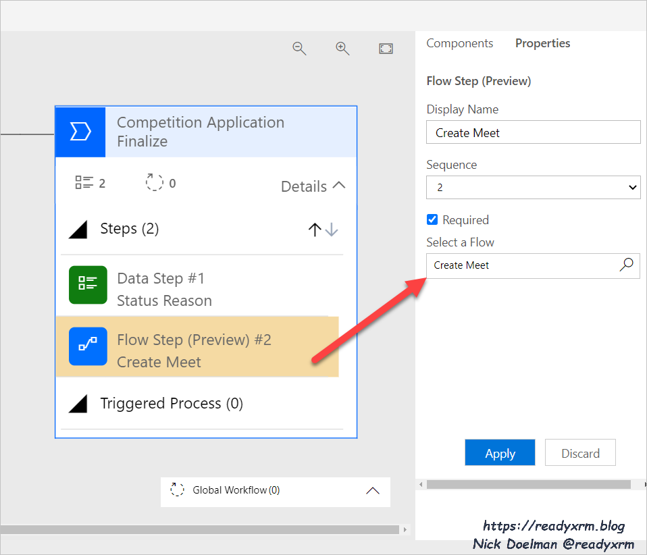Click the steps count icon showing 2

point(82,182)
